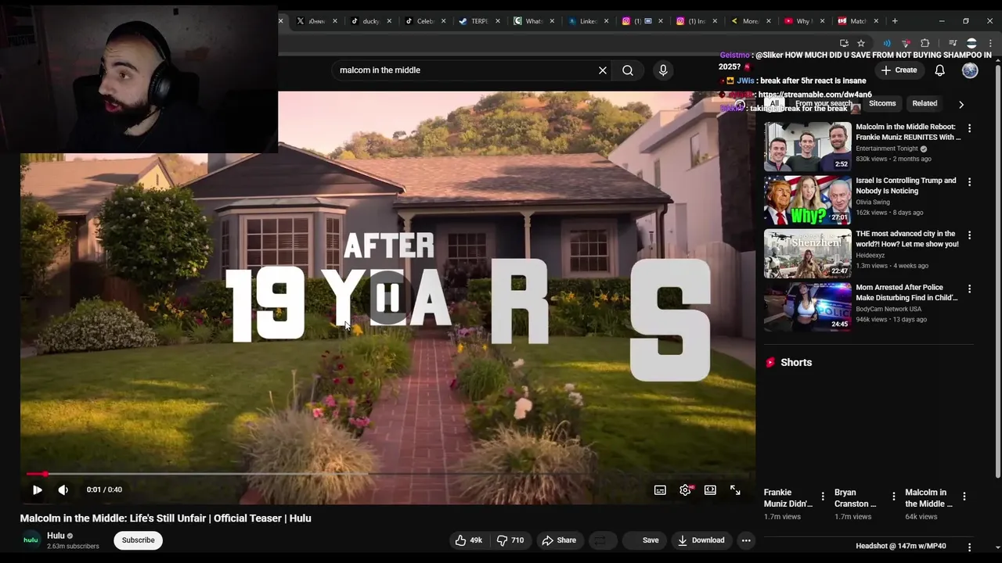
Task: Open the Shorts section heading
Action: (x=796, y=363)
